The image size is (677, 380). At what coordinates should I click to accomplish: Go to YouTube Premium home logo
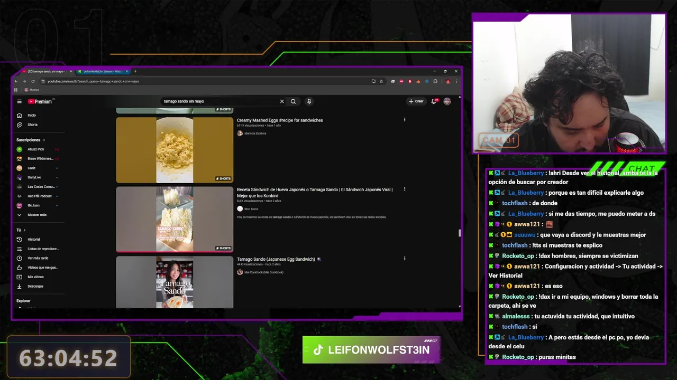click(x=40, y=101)
